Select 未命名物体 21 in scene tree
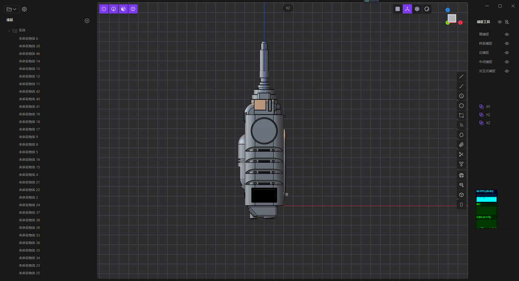The height and width of the screenshot is (281, 519). point(30,182)
